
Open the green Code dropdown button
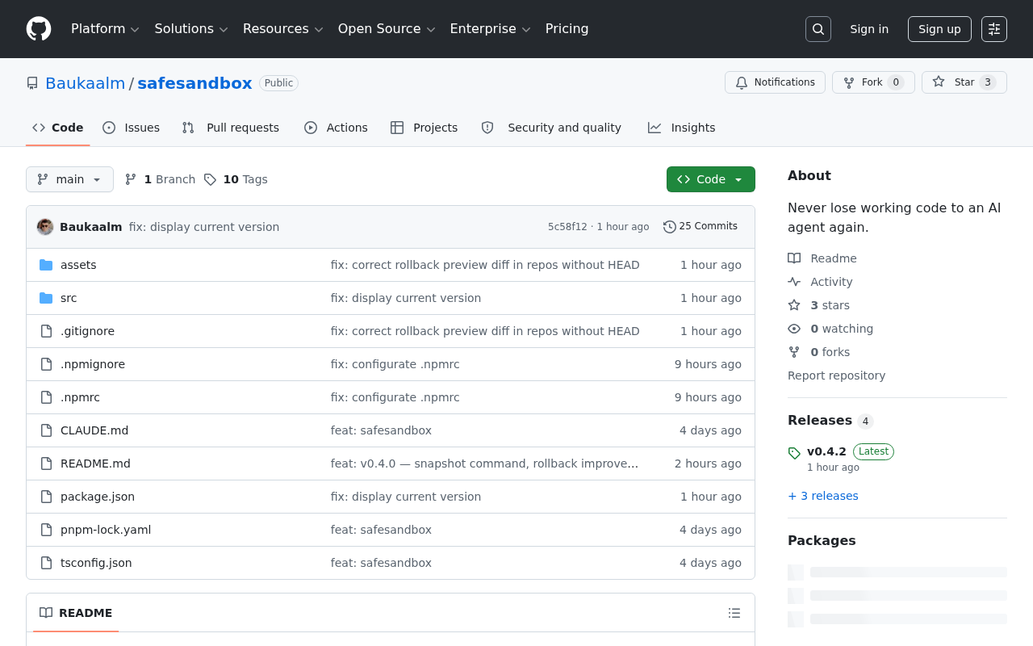[x=711, y=179]
